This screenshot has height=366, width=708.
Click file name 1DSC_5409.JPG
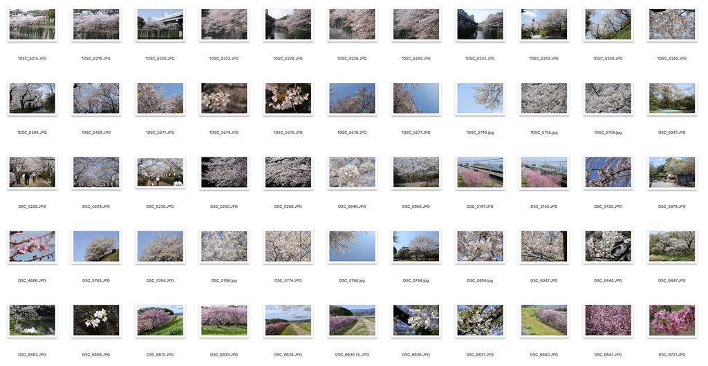[x=96, y=133]
